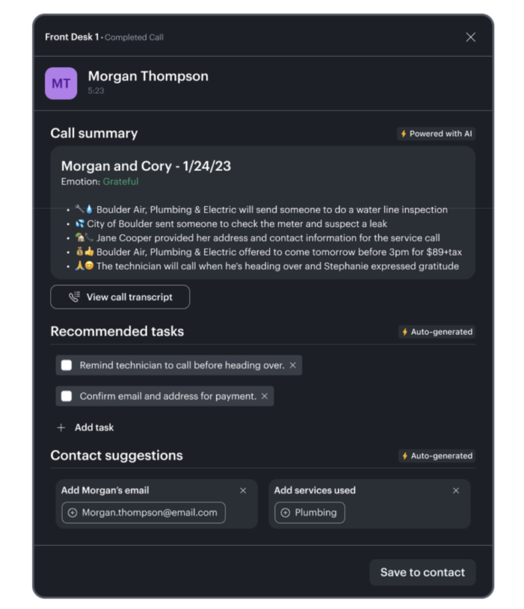Click Auto-generated badge beside Recommended tasks
Viewport: 524px width, 609px height.
coord(437,332)
